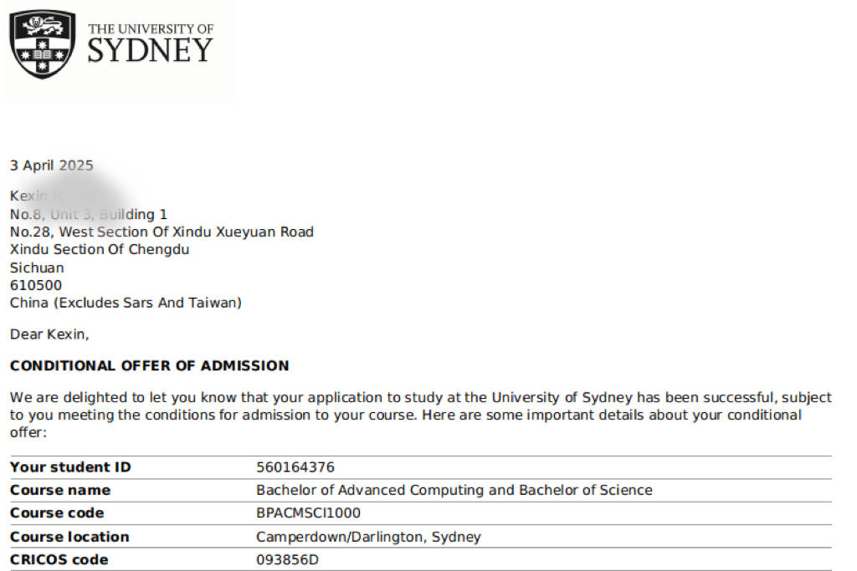Click the China (Excludes Sars And Taiwan) line
Image resolution: width=857 pixels, height=571 pixels.
(126, 303)
